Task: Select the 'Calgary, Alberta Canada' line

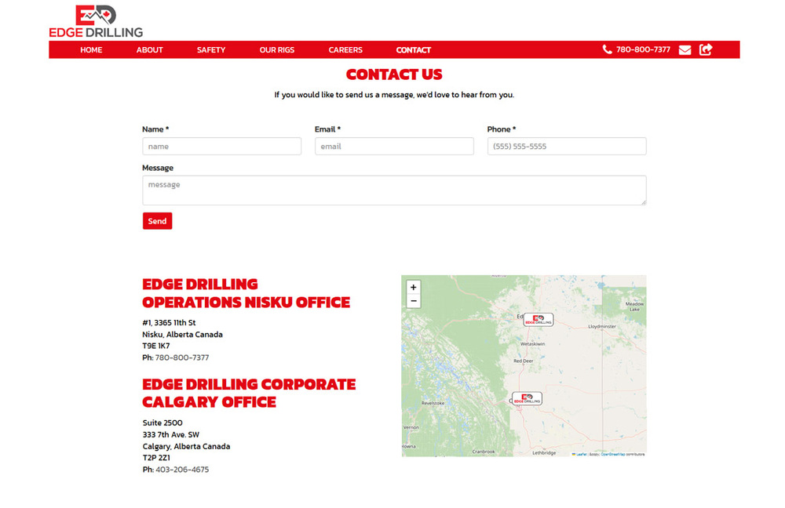Action: coord(186,447)
